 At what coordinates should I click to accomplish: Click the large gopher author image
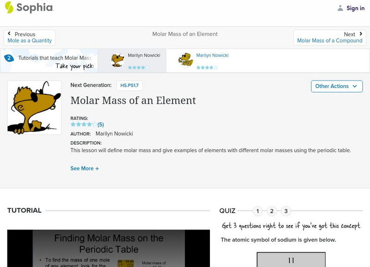click(x=34, y=108)
